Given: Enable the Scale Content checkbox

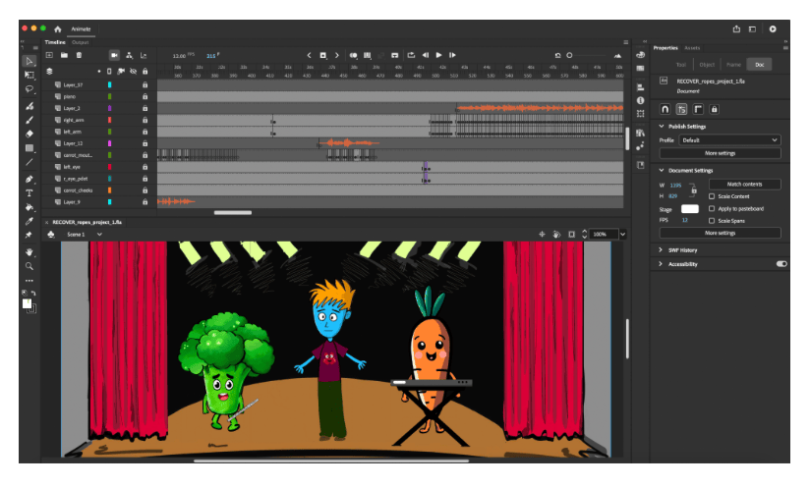Looking at the screenshot, I should 712,196.
